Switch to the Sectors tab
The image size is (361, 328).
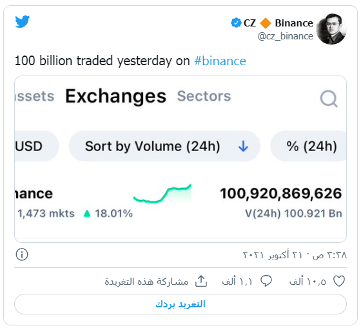click(x=204, y=96)
